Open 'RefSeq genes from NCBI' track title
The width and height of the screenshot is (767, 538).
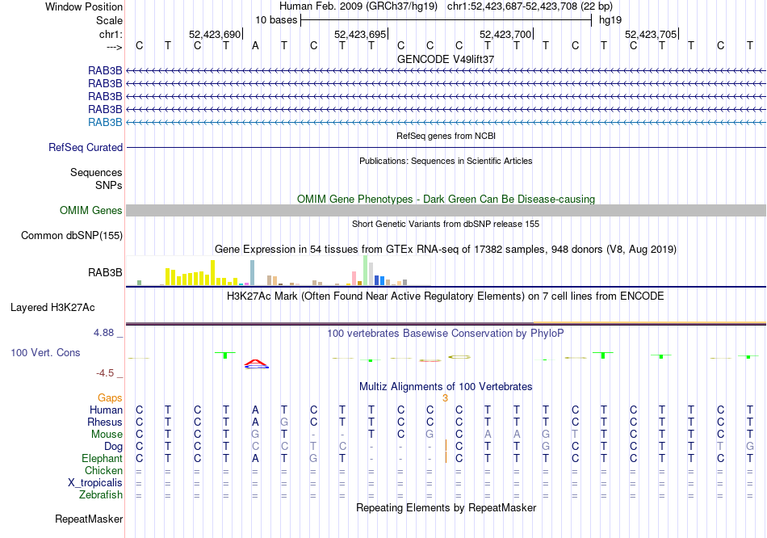446,136
